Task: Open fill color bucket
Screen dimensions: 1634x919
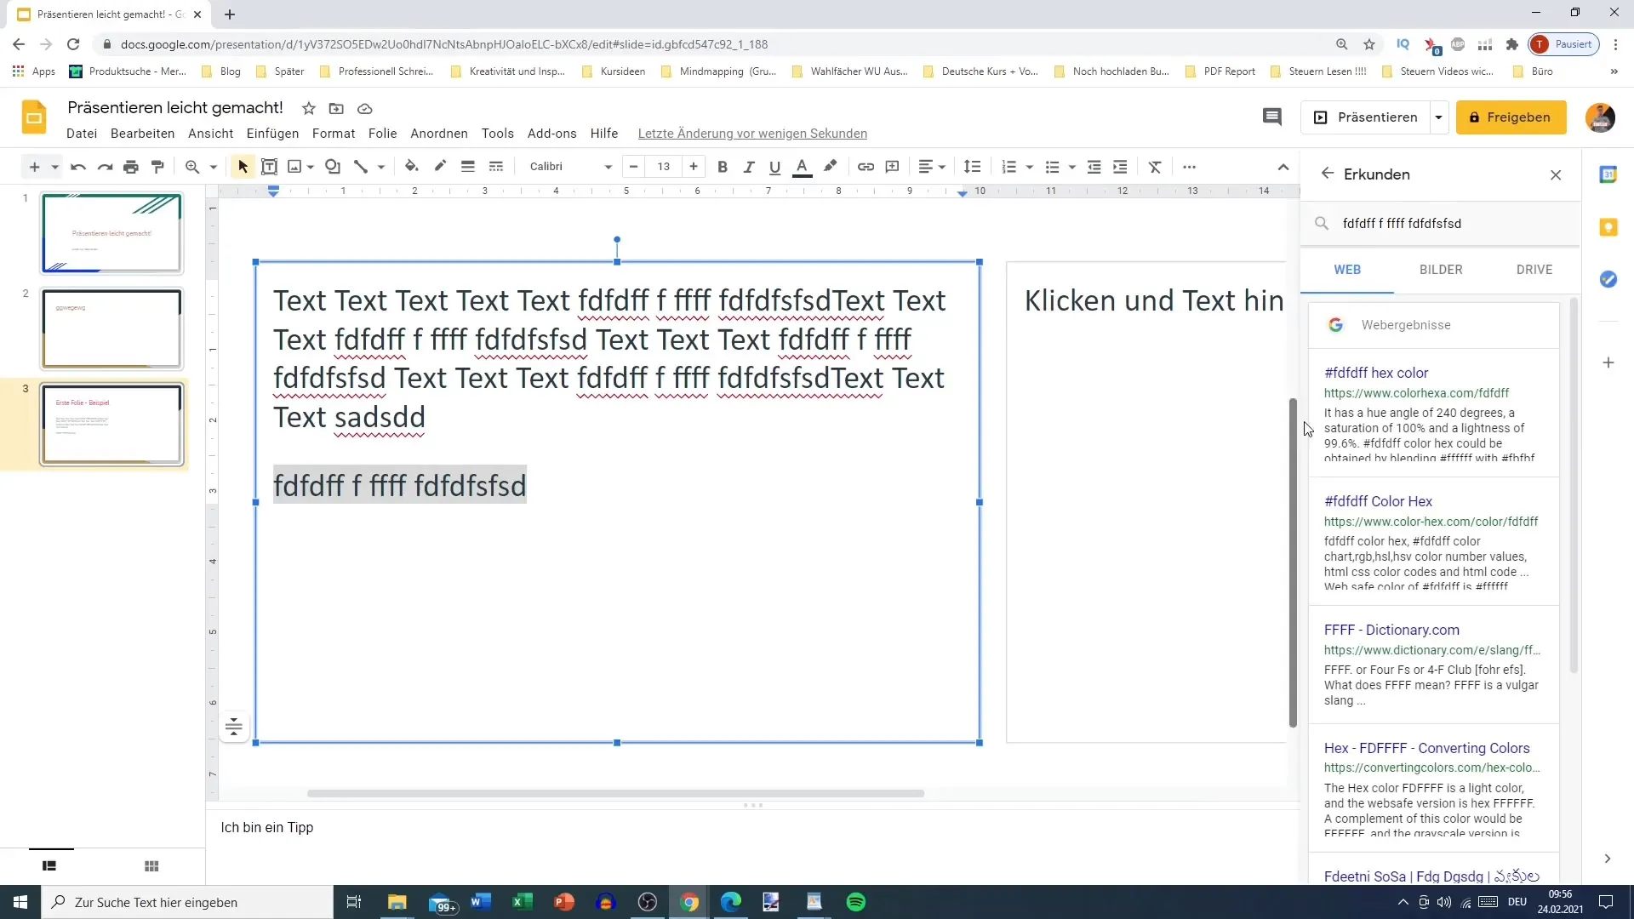Action: click(412, 167)
